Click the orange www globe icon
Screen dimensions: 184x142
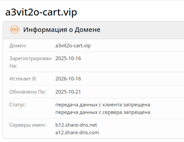click(x=15, y=29)
